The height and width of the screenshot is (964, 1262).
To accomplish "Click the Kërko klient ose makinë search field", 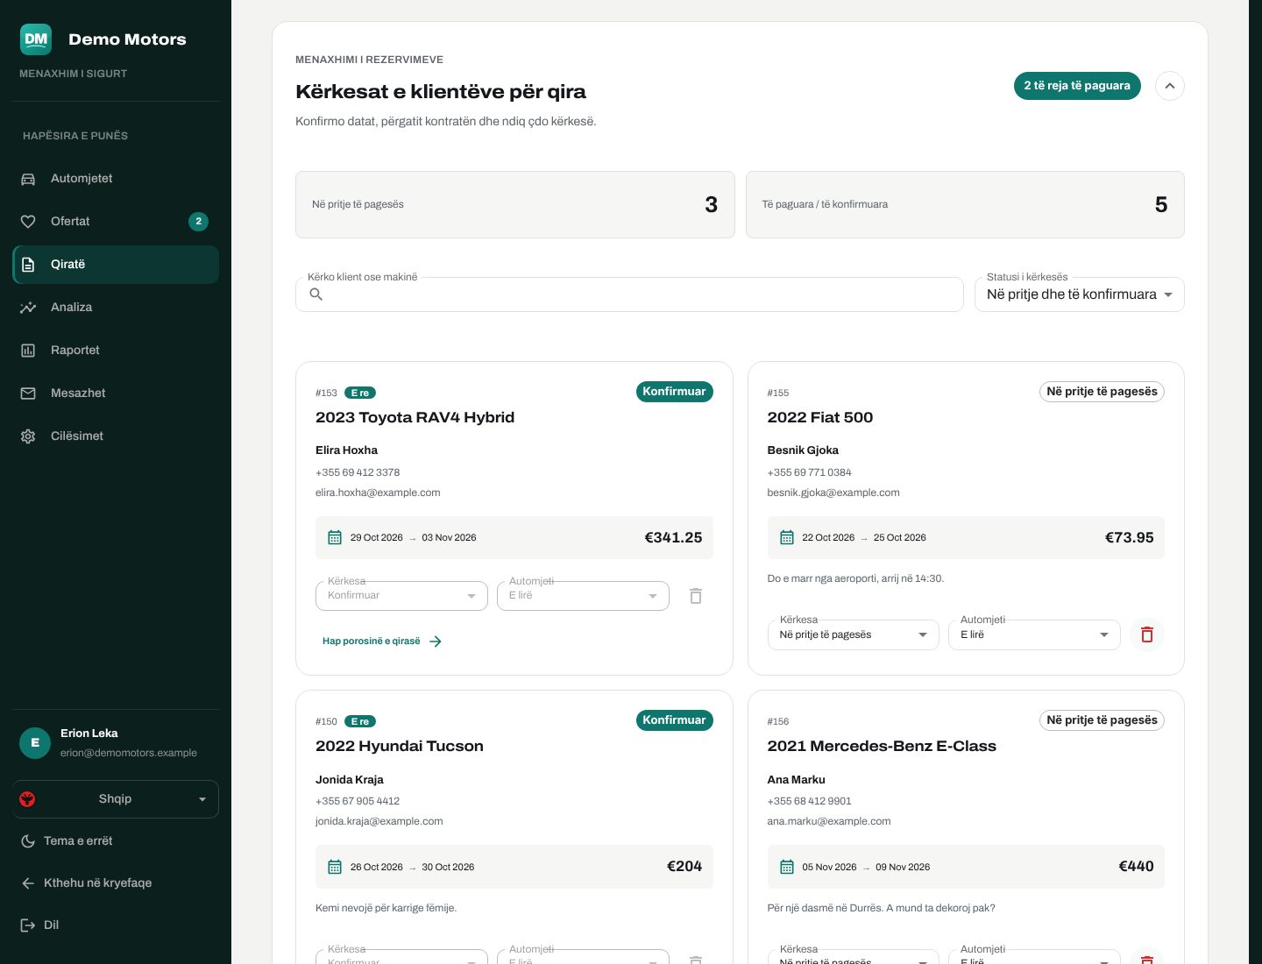I will [x=629, y=294].
